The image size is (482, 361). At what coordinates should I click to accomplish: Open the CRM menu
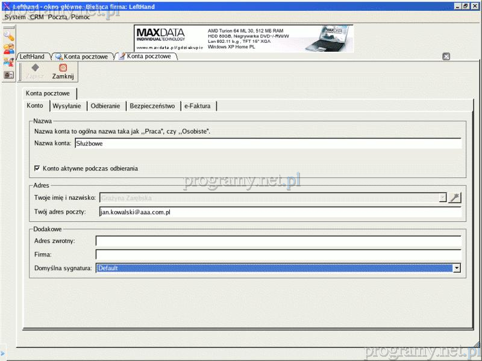point(37,17)
